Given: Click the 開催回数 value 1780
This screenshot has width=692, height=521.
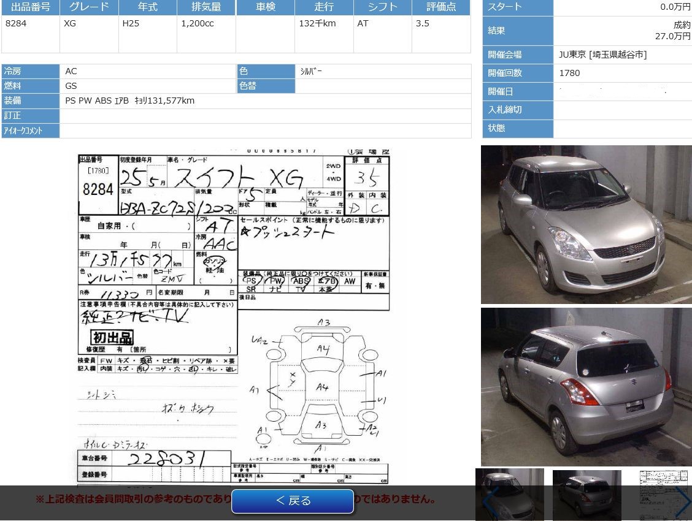Looking at the screenshot, I should pyautogui.click(x=569, y=73).
